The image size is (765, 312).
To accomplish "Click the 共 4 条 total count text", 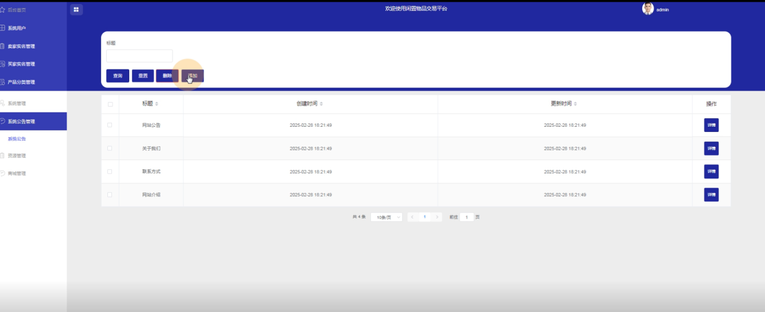I will point(359,217).
